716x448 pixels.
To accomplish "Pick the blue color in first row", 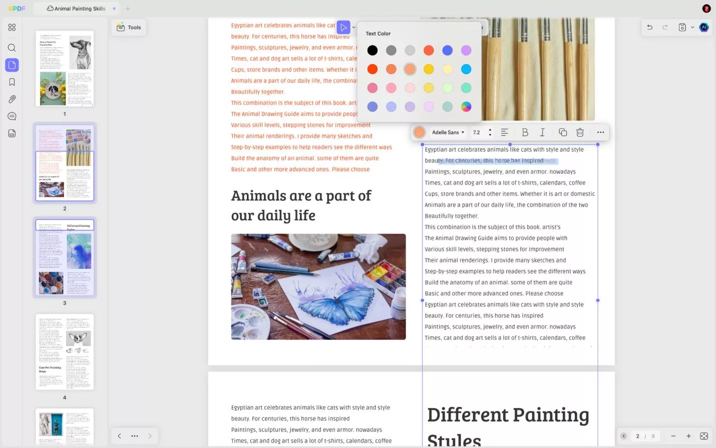I will (x=448, y=50).
